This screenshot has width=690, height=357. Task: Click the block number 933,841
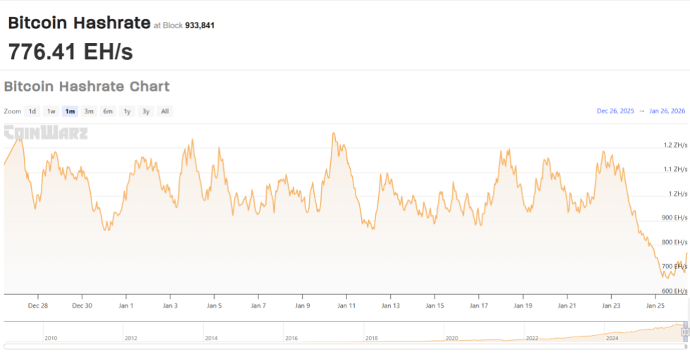click(199, 25)
